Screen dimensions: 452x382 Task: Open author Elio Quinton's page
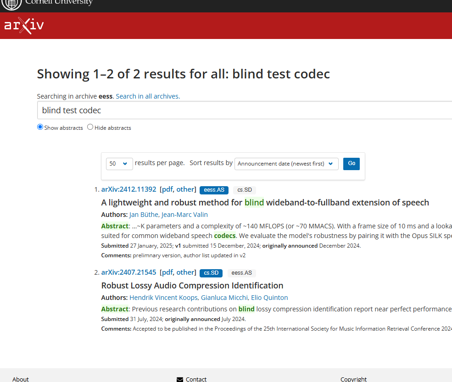269,298
